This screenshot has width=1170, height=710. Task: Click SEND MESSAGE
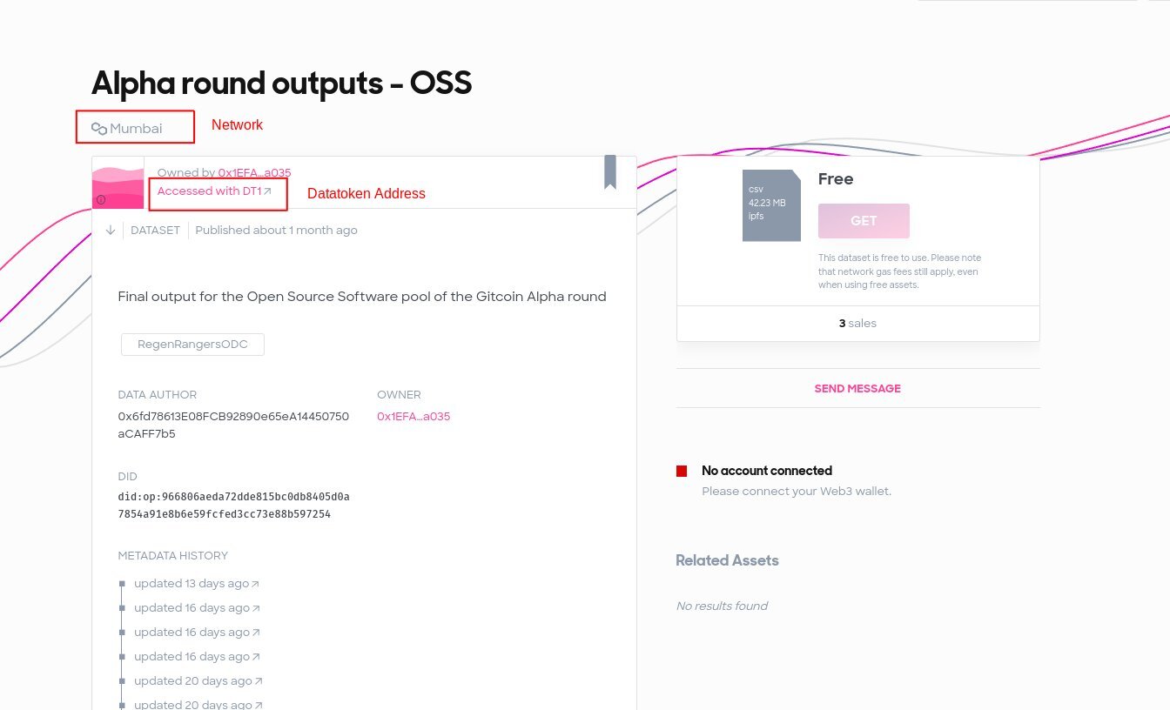click(x=857, y=389)
